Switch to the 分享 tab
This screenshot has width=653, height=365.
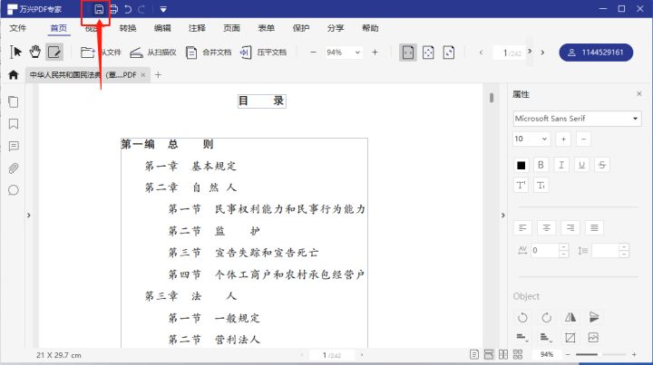[336, 28]
